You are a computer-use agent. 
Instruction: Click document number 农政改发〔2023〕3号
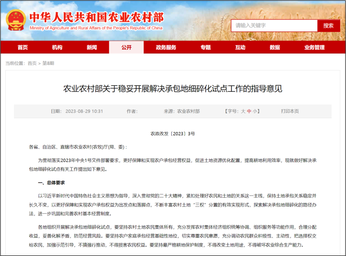[x=173, y=134]
